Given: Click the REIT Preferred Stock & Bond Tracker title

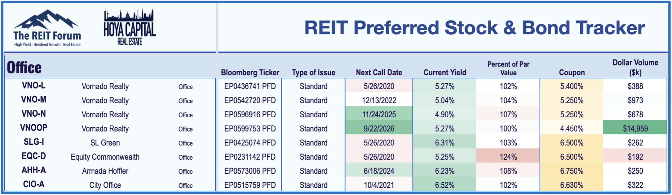Looking at the screenshot, I should point(474,28).
